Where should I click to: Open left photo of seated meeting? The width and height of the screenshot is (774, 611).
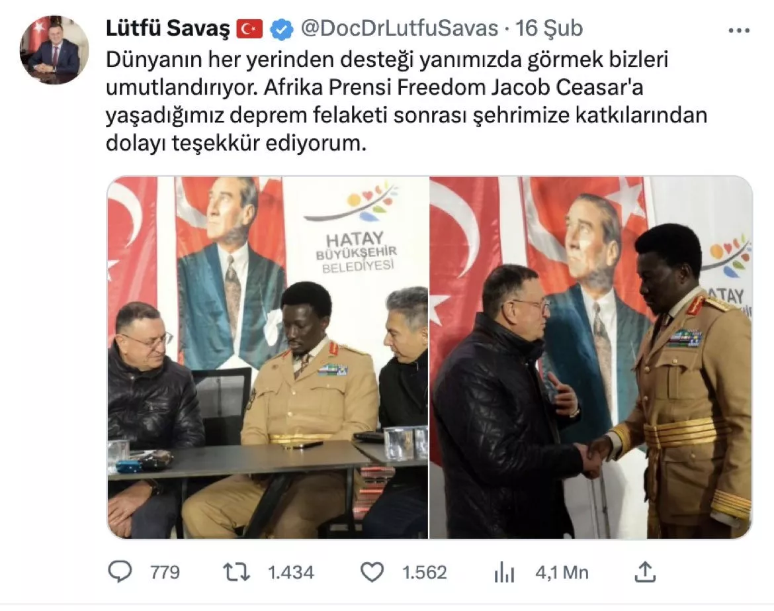coord(268,357)
